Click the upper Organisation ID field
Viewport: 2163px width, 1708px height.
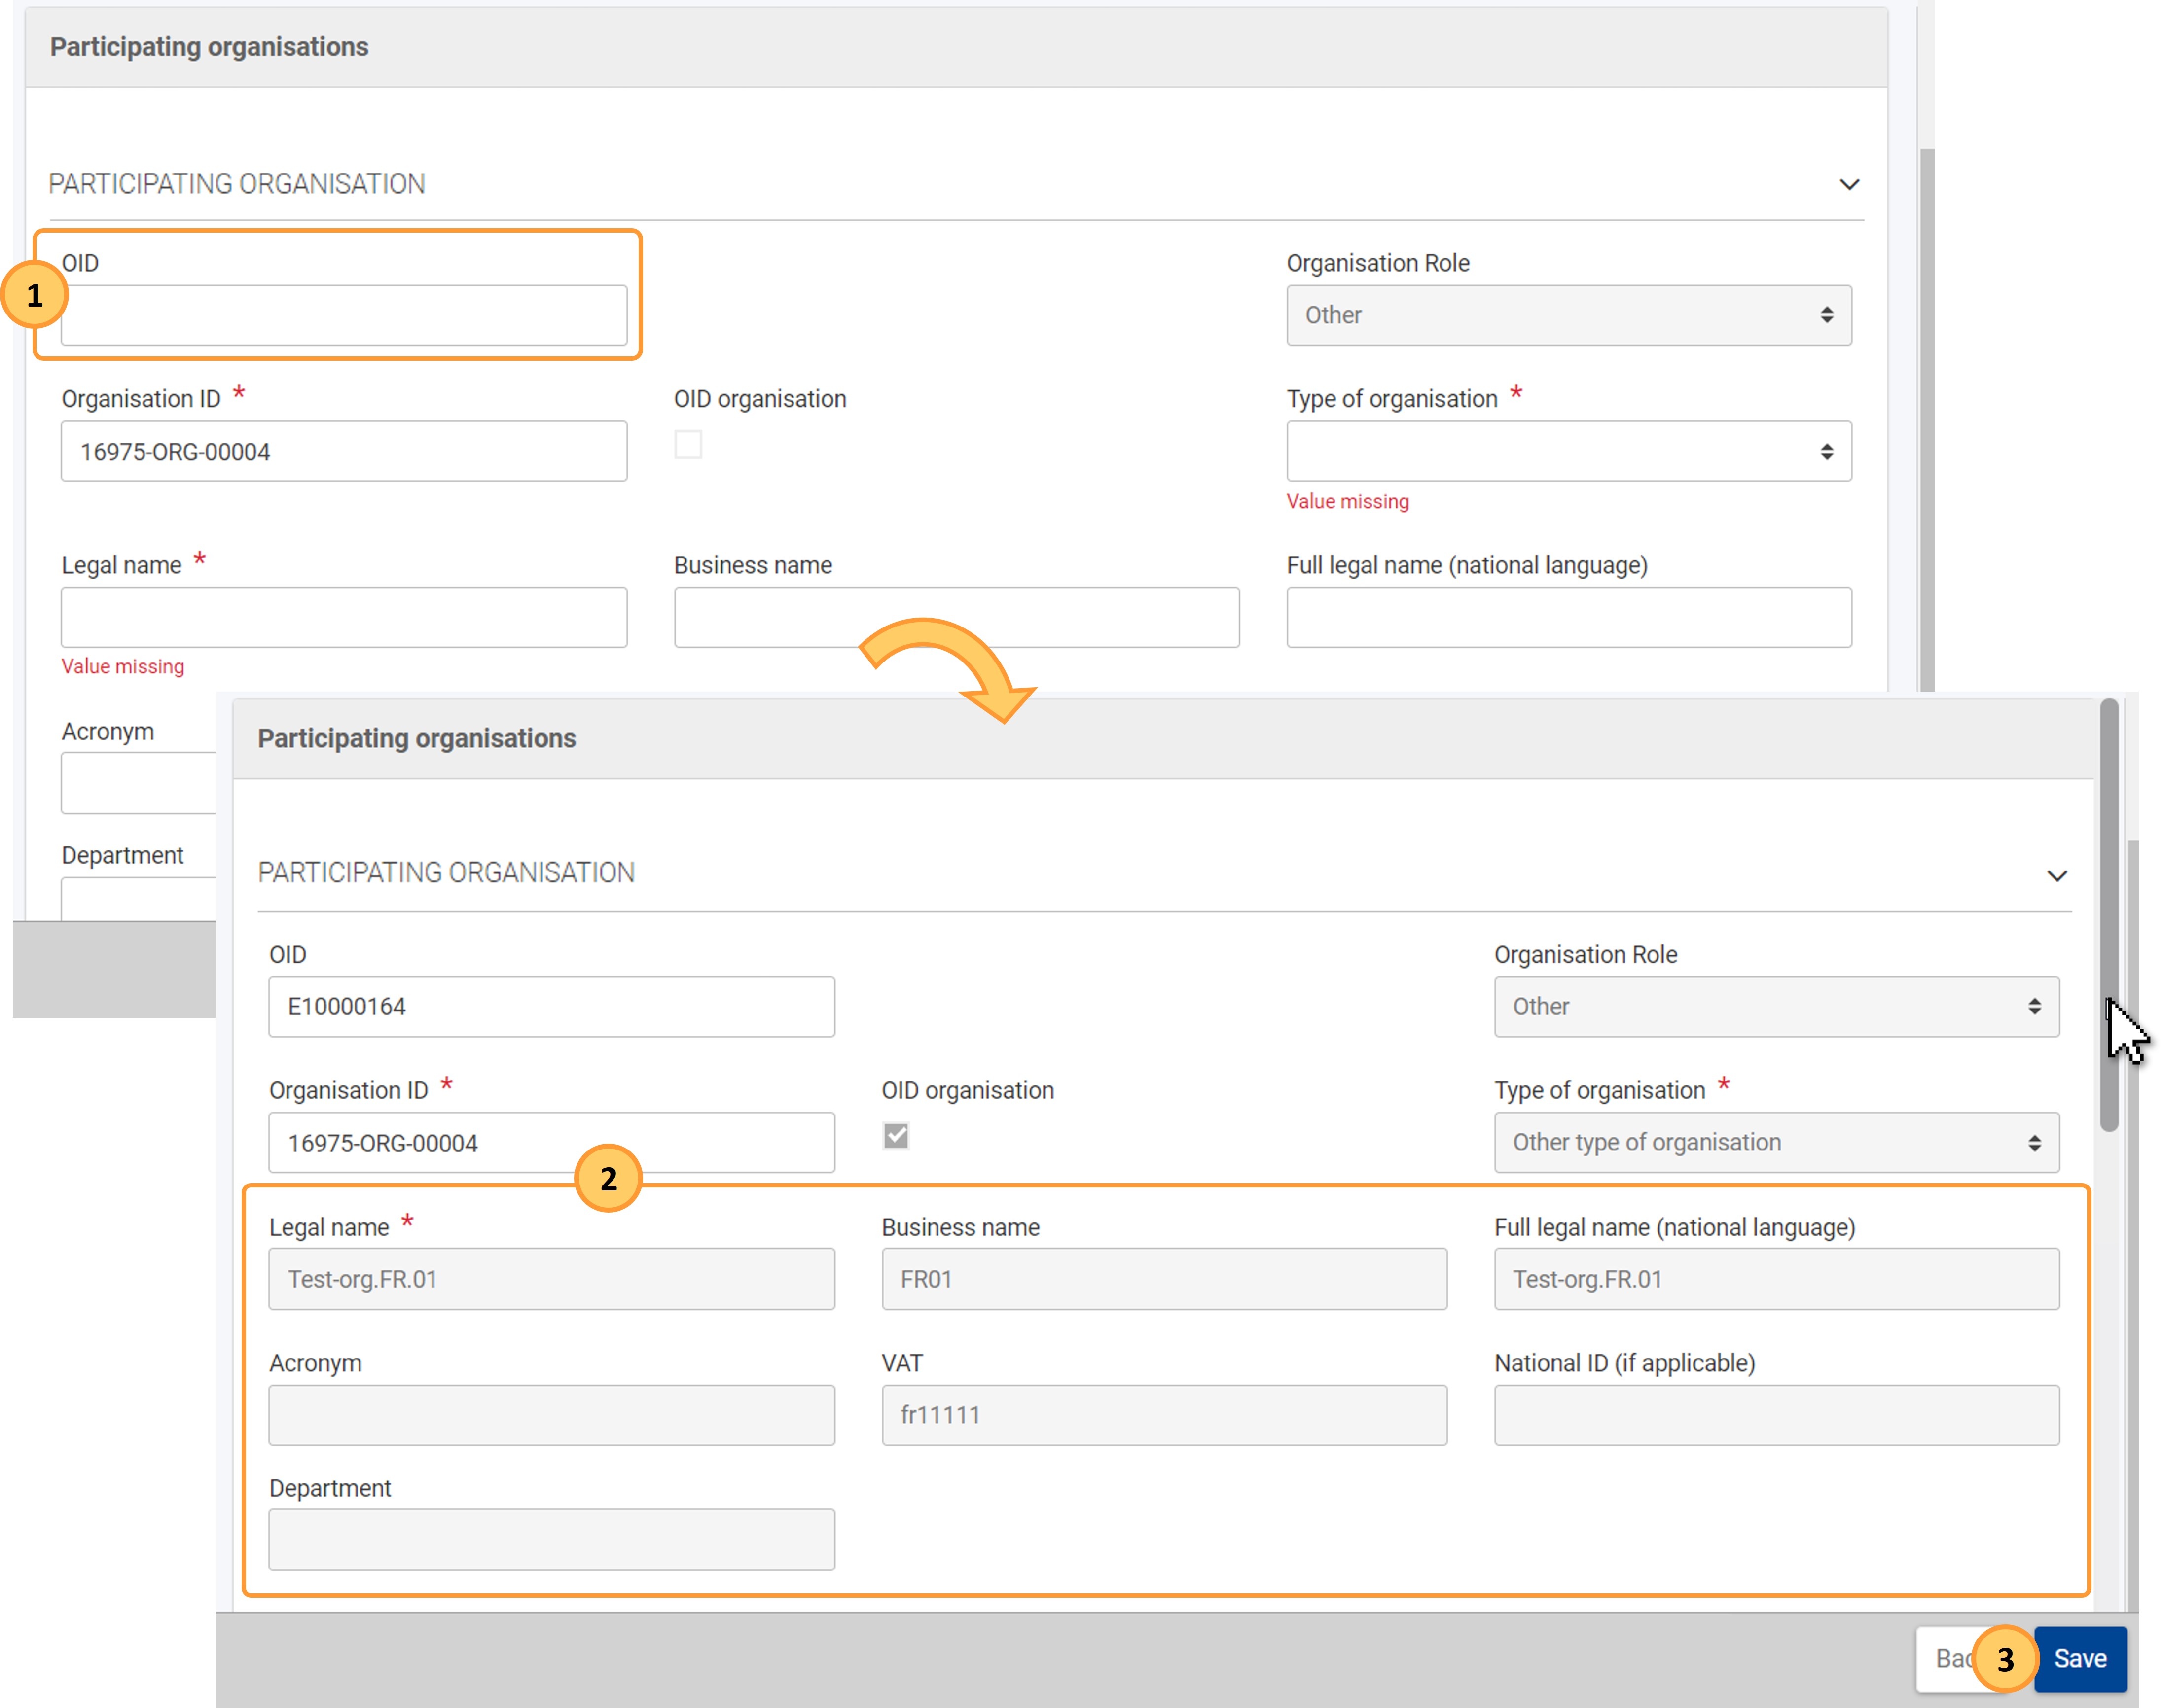[x=343, y=451]
